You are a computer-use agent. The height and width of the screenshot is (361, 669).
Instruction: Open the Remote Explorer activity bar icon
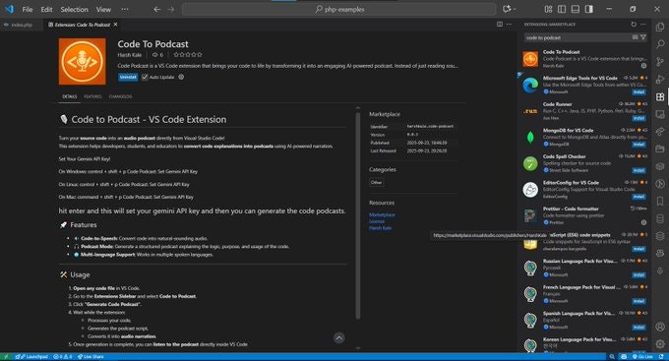point(660,114)
